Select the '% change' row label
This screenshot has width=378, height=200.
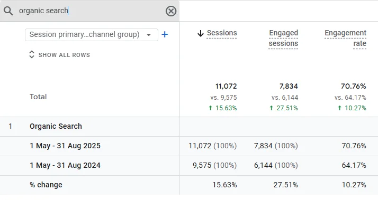[46, 185]
